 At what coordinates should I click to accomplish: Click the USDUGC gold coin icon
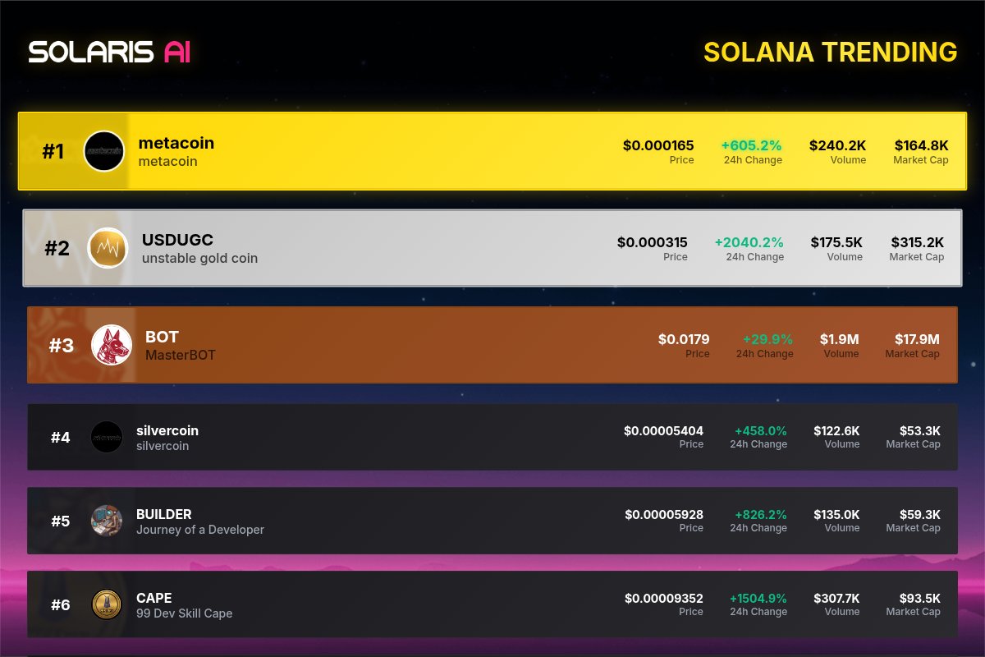[x=108, y=248]
